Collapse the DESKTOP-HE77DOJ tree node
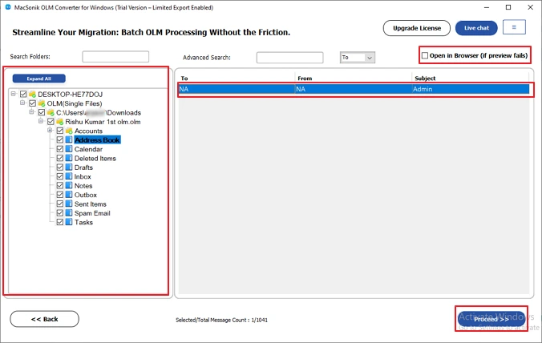This screenshot has height=343, width=542. click(13, 94)
